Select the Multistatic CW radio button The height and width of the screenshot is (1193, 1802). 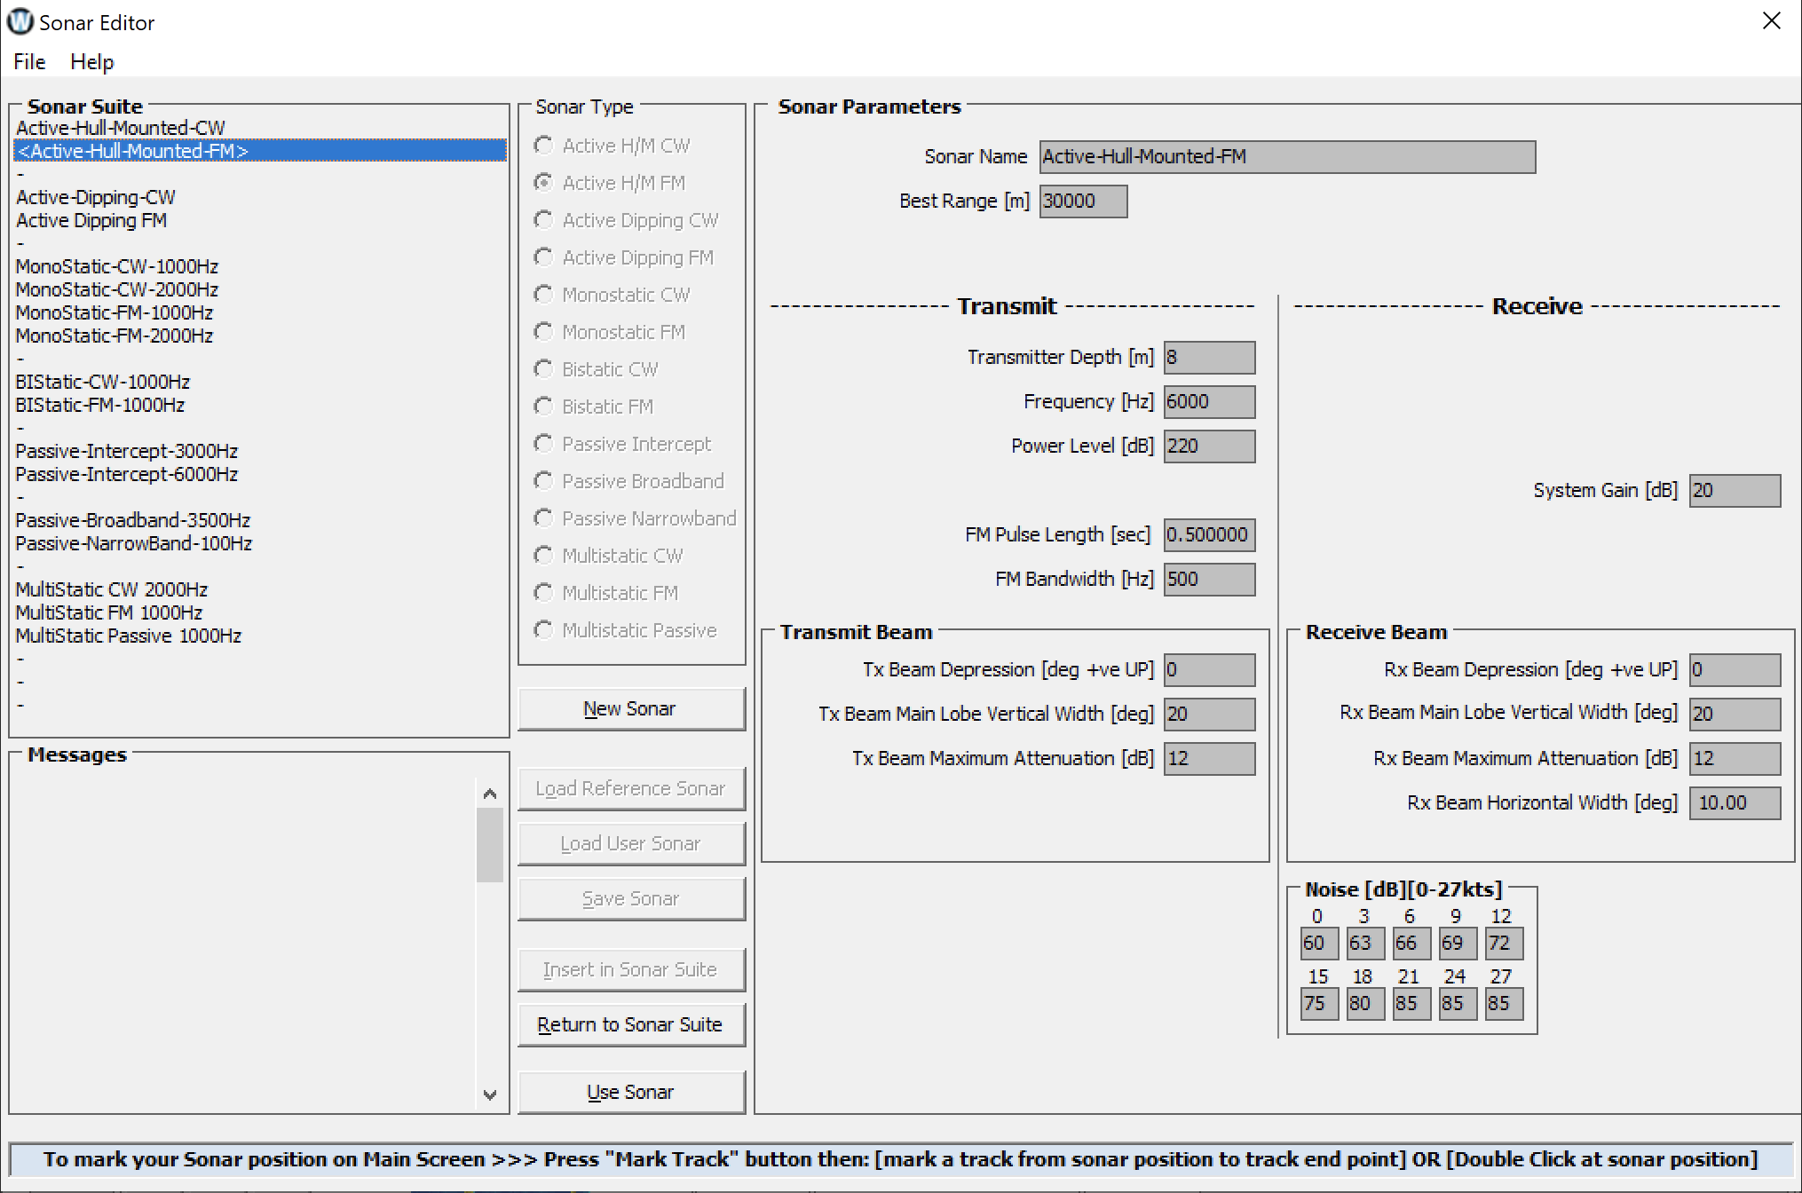tap(543, 555)
